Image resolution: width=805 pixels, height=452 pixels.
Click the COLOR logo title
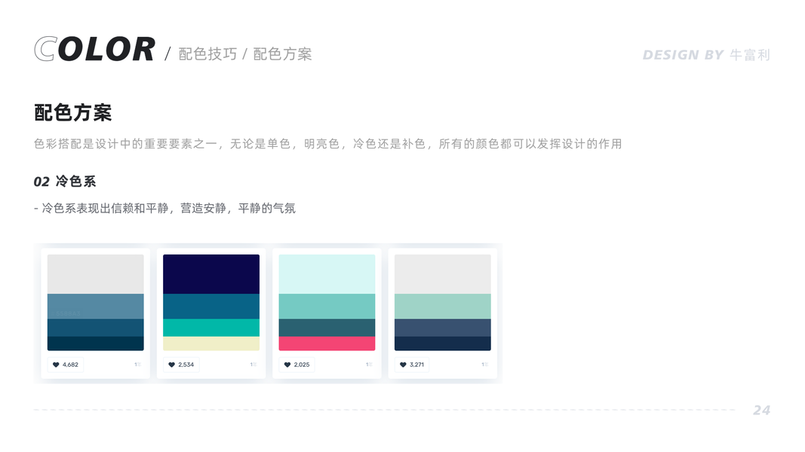pos(94,49)
